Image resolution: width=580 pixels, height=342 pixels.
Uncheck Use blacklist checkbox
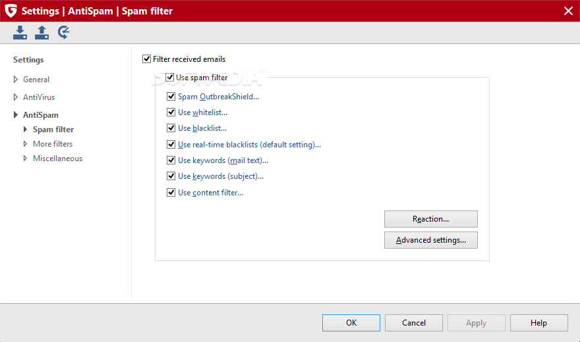point(171,128)
